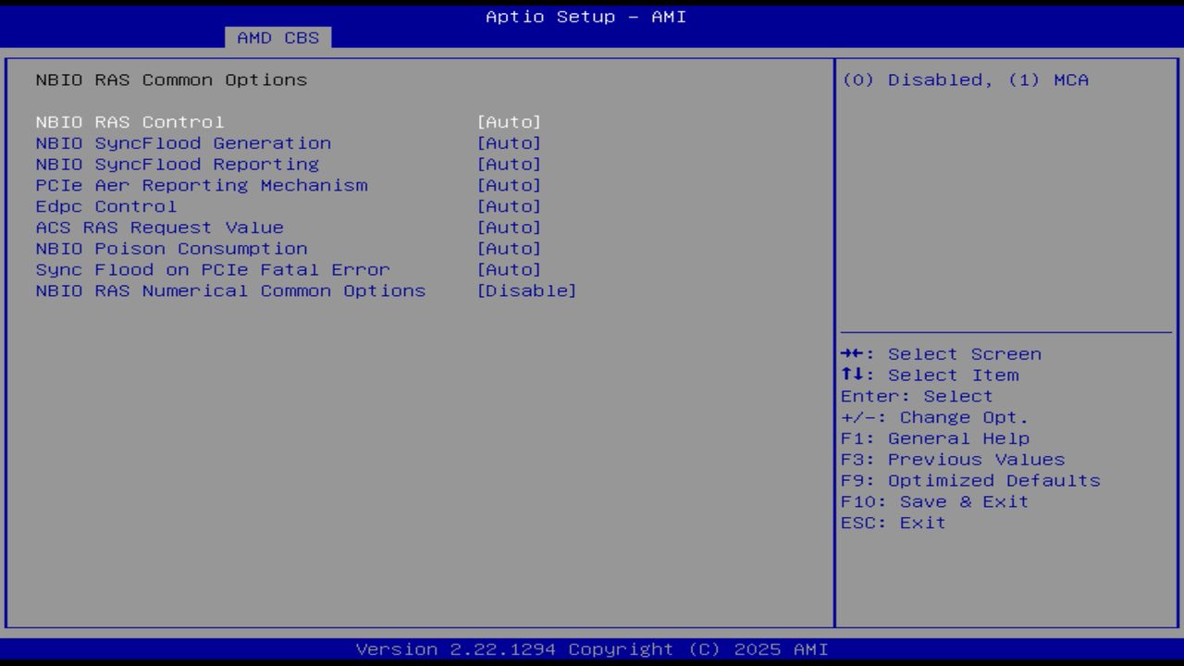Enable NBIO RAS Numerical Common Options
This screenshot has height=666, width=1184.
pos(230,290)
